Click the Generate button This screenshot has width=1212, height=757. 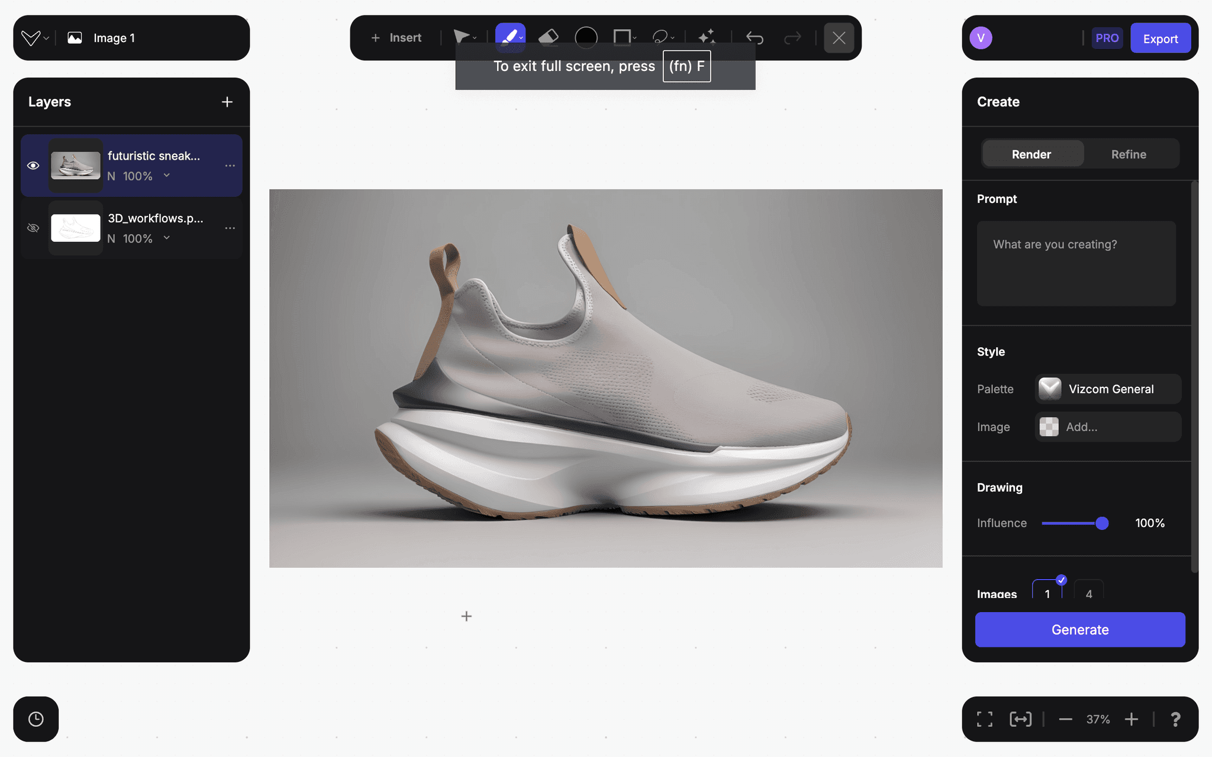(1079, 629)
